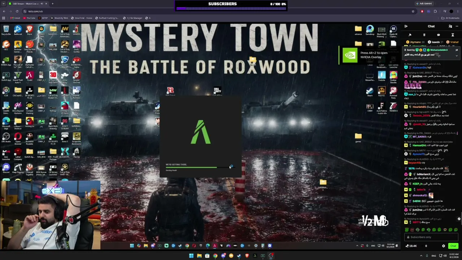Unpin the pinned message by Mohamedeldin3

[457, 50]
